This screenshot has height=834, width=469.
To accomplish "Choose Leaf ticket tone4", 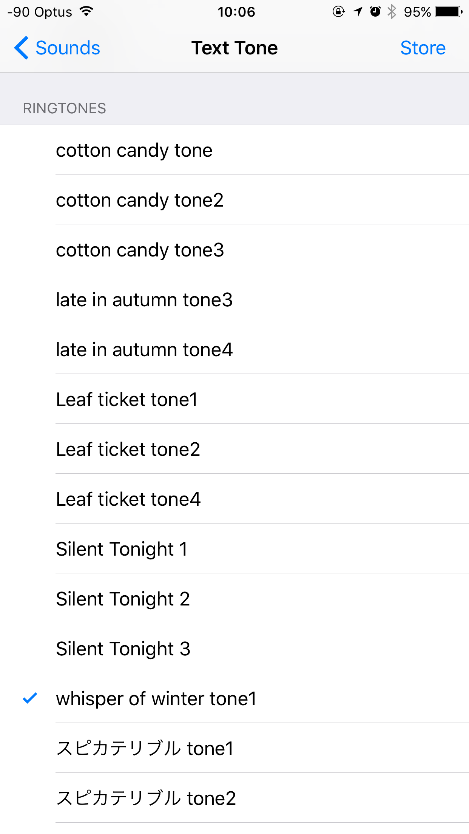I will click(234, 499).
